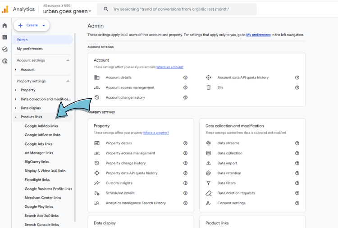
Task: Click the What's a property? link
Action: (x=156, y=133)
